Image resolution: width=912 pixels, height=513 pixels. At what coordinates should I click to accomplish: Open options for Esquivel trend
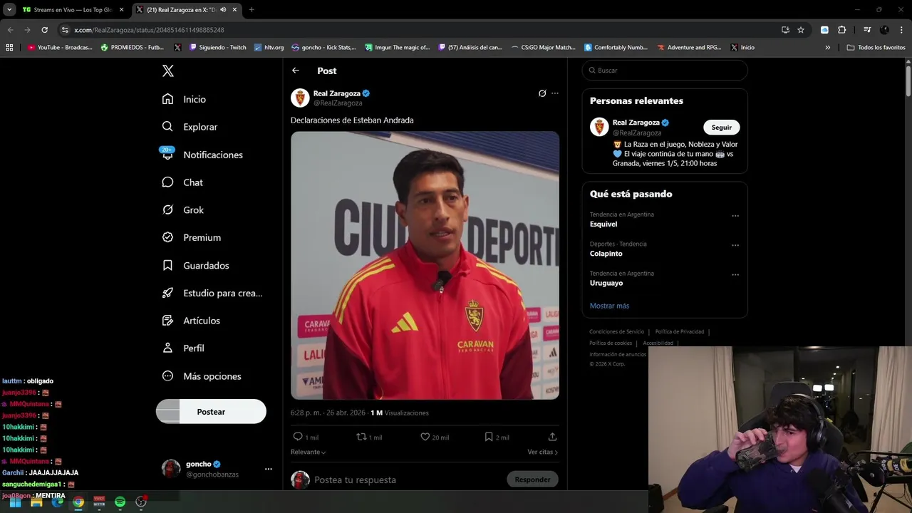(x=735, y=216)
